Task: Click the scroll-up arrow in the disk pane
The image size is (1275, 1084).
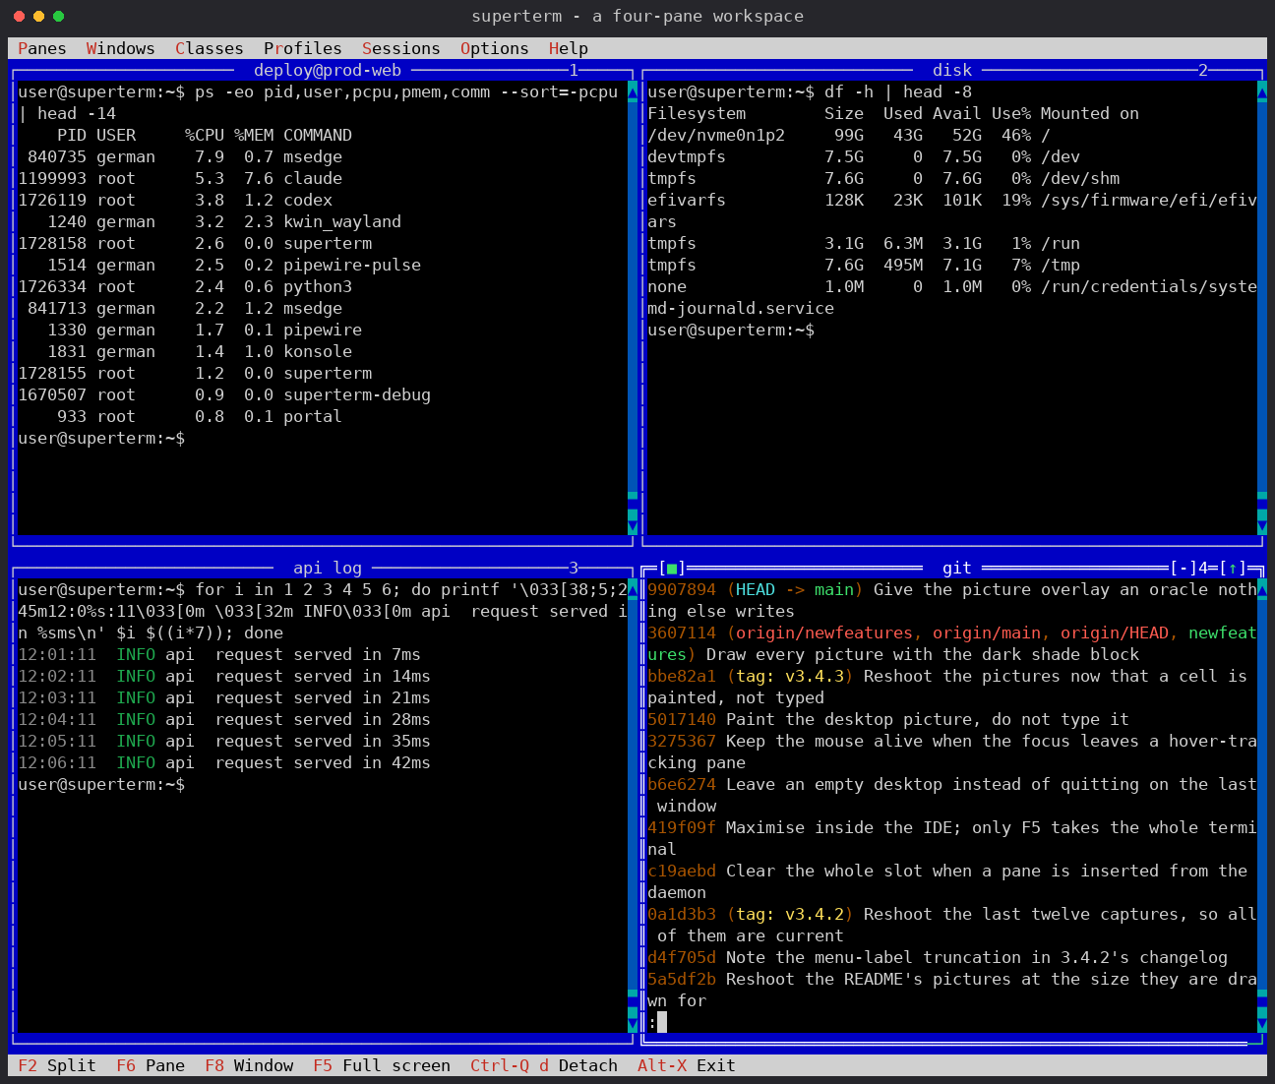Action: (1262, 91)
